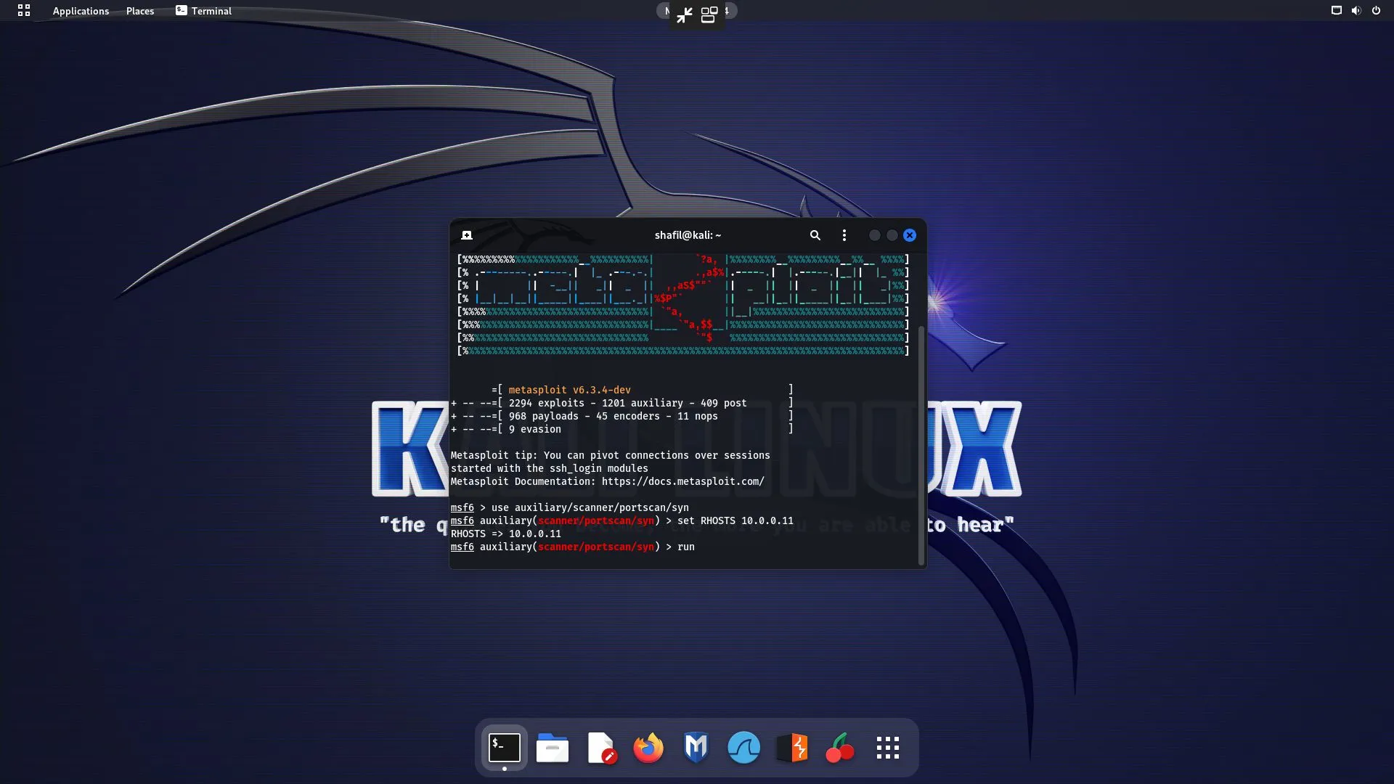The width and height of the screenshot is (1394, 784).
Task: Open Wireshark from the dock
Action: click(x=743, y=748)
